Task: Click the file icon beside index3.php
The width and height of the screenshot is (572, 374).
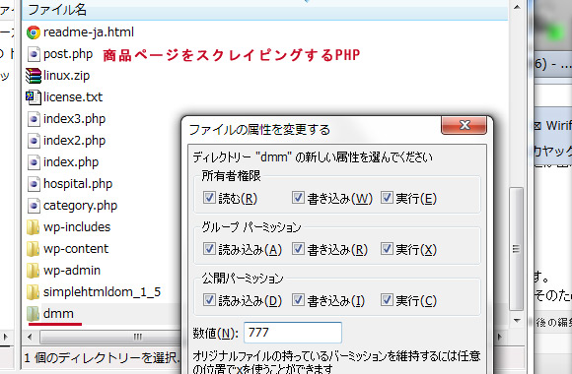Action: pyautogui.click(x=34, y=119)
